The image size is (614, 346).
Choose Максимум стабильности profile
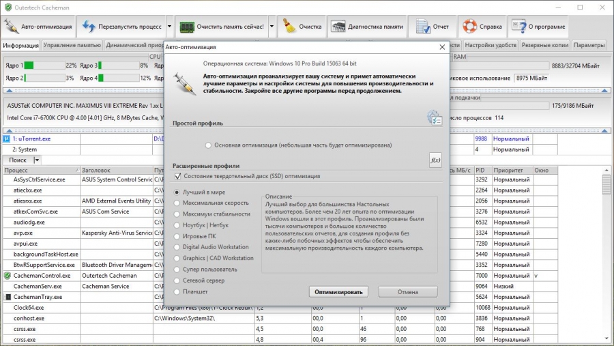pyautogui.click(x=177, y=214)
